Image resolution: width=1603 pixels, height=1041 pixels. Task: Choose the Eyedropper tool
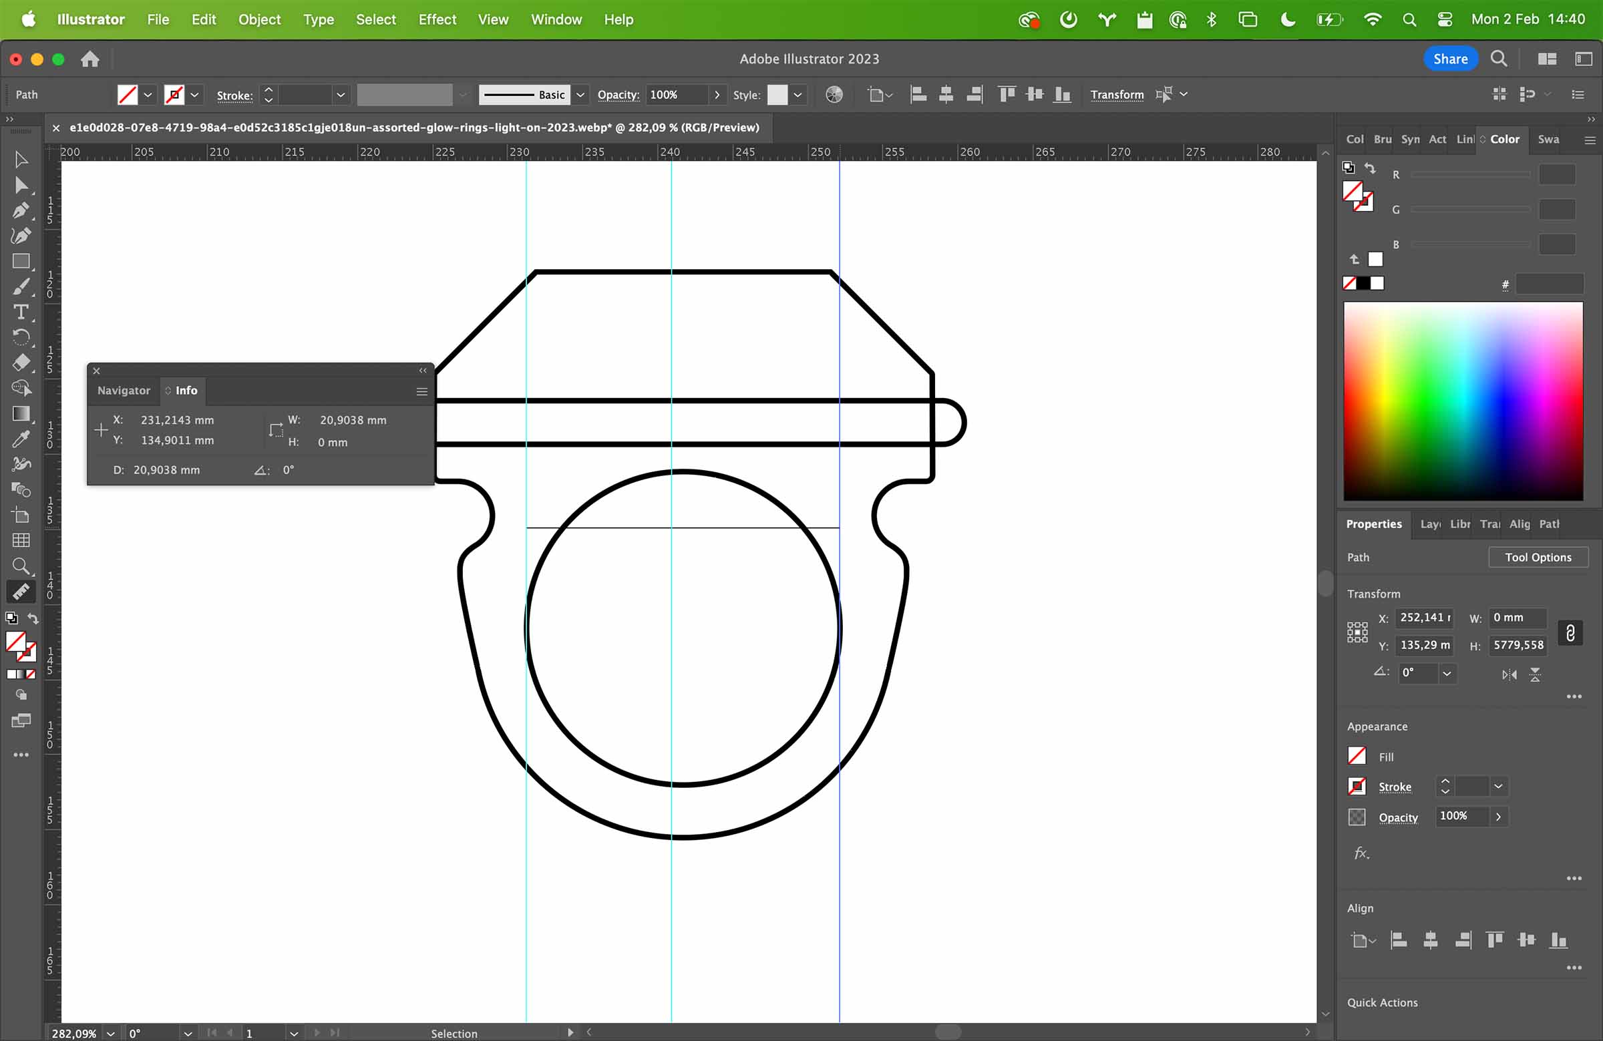pos(21,439)
